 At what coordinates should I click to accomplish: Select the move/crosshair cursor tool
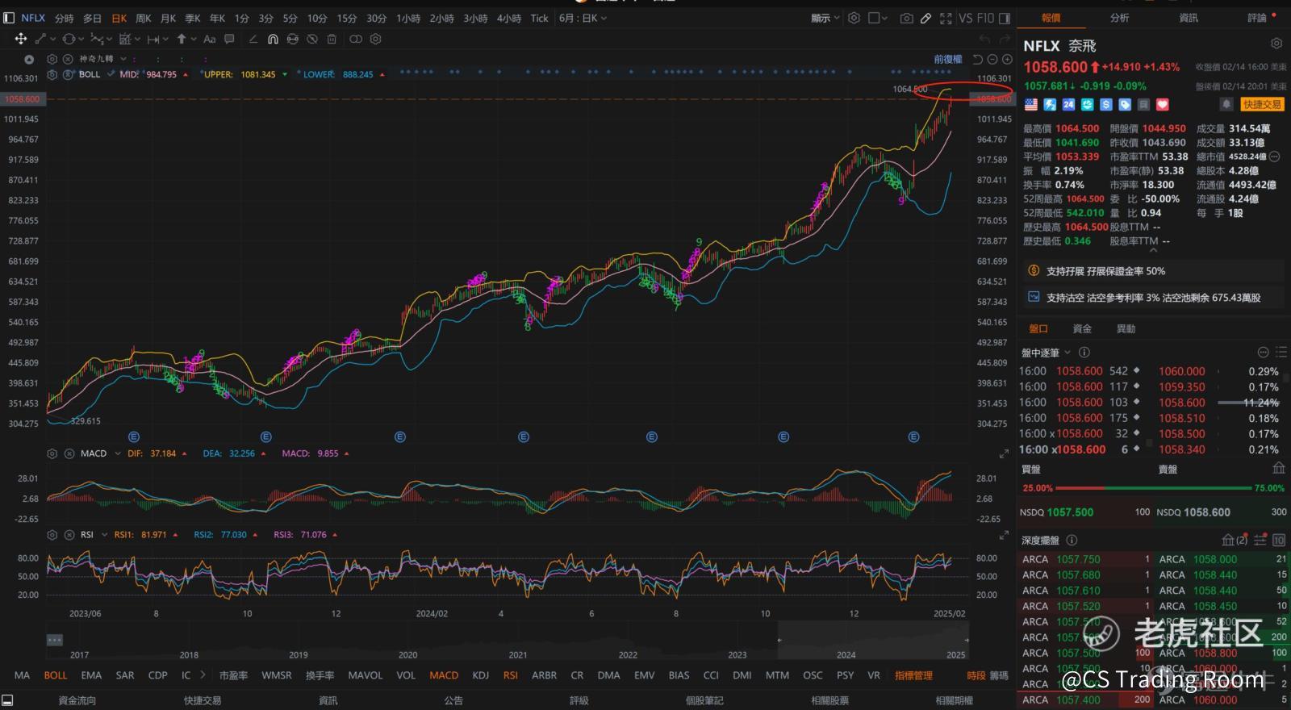tap(20, 39)
